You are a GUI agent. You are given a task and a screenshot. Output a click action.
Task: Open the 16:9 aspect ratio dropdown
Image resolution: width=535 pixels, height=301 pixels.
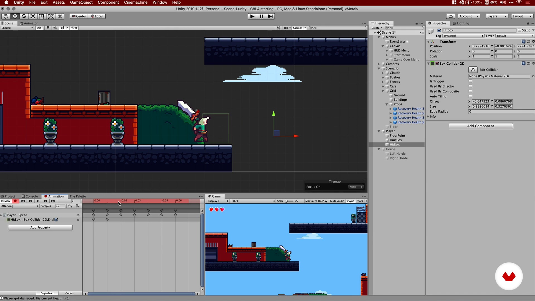(253, 201)
